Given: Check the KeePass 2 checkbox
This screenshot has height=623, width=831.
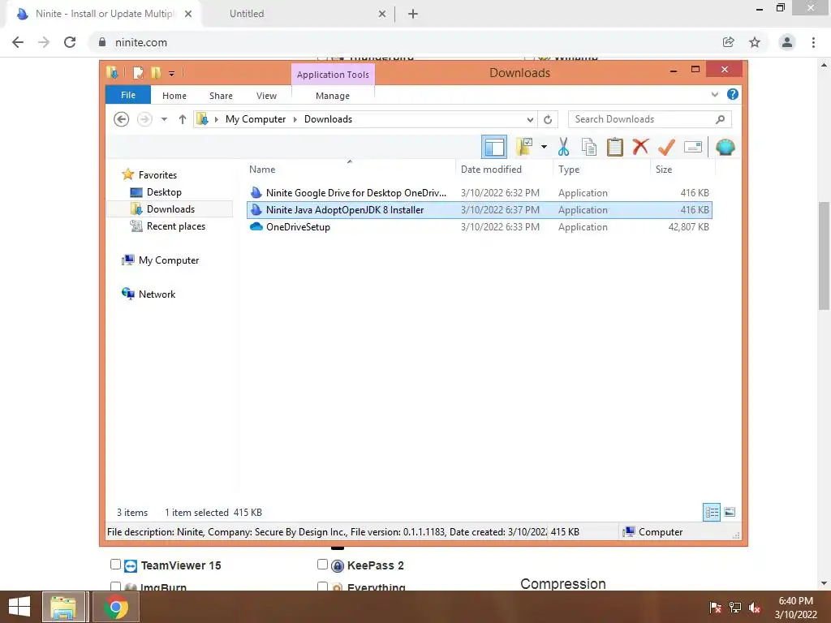Looking at the screenshot, I should pyautogui.click(x=322, y=565).
